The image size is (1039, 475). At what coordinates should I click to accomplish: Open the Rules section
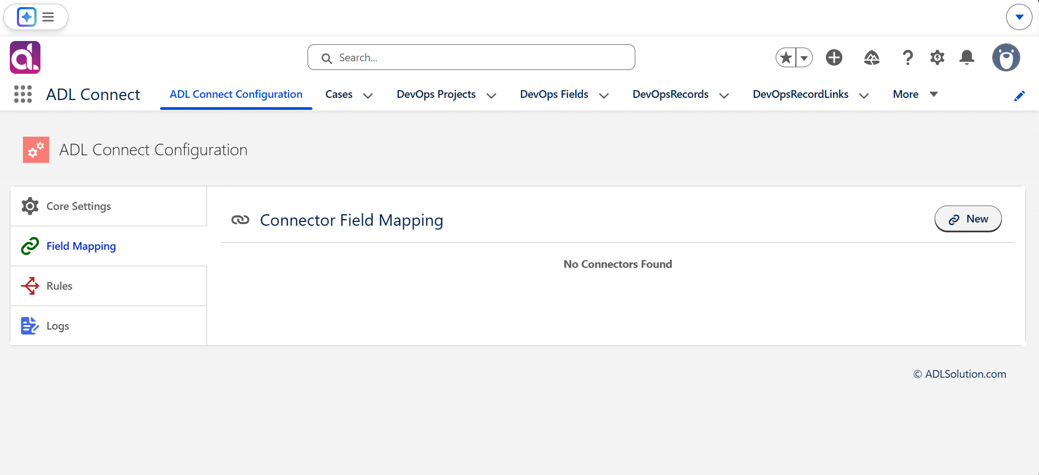tap(108, 286)
